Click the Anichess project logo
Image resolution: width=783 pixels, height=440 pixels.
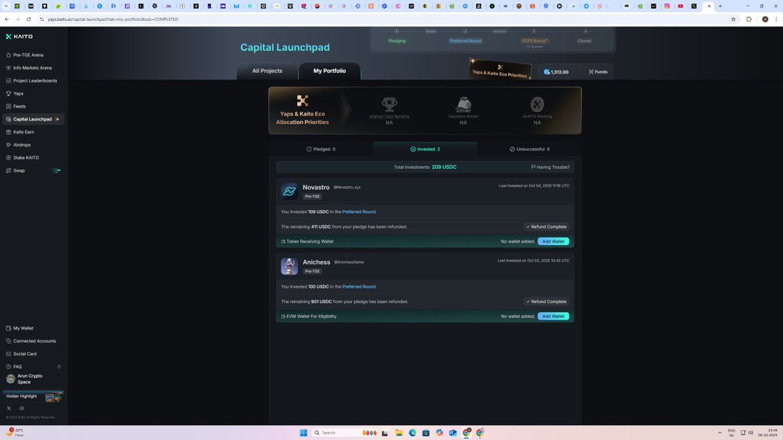289,266
